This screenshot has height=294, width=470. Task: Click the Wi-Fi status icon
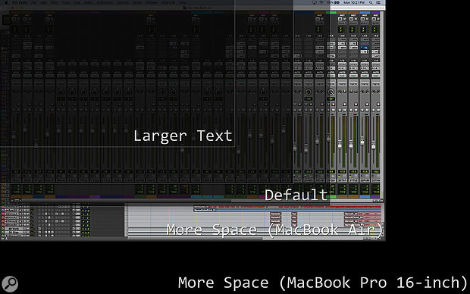(321, 2)
